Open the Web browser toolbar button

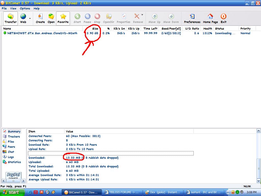23,18
